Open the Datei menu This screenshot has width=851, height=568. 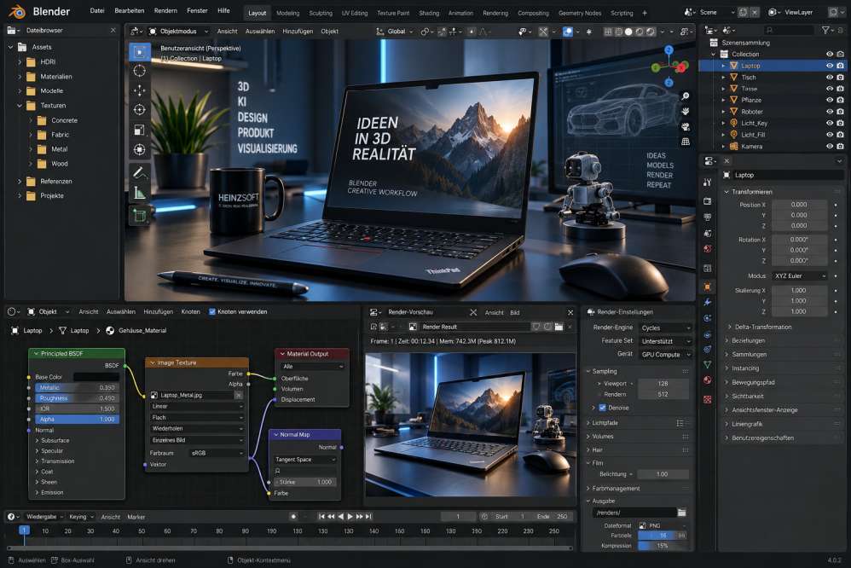(97, 11)
